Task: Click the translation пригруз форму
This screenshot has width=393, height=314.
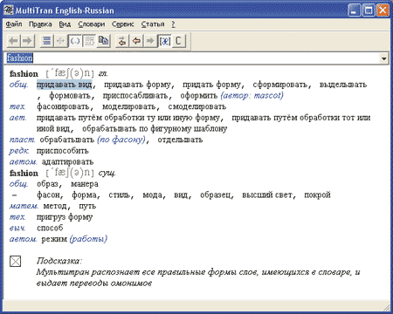Action: (x=65, y=217)
